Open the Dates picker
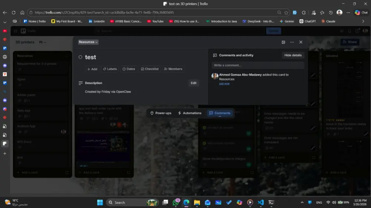Image resolution: width=371 pixels, height=208 pixels. coord(129,69)
